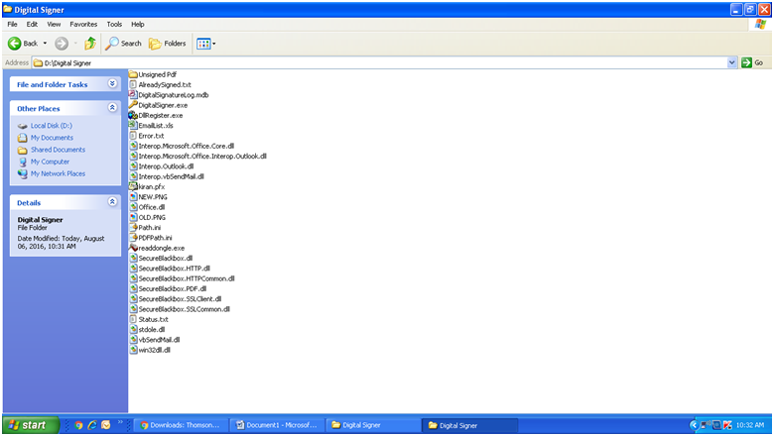Open the Local Disk (D:) link
The image size is (774, 436).
point(52,126)
